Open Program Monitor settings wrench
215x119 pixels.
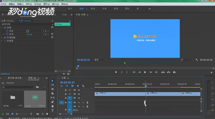[197, 60]
